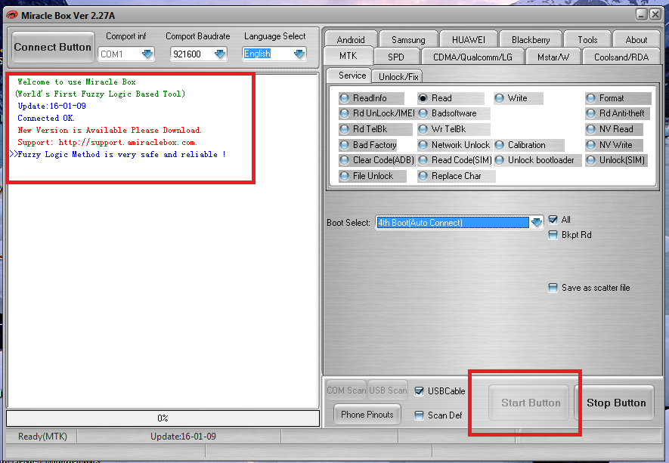The width and height of the screenshot is (669, 463).
Task: Choose the Calibration option
Action: [499, 145]
